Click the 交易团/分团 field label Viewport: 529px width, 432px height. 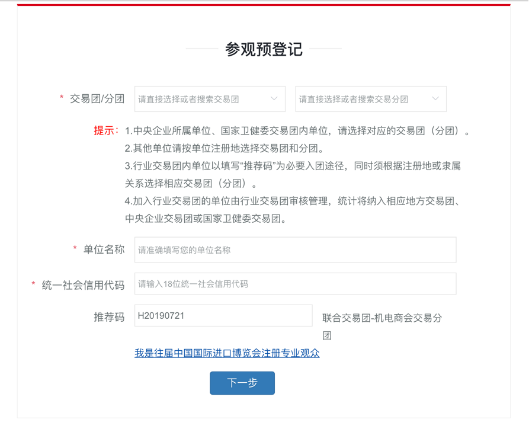pos(97,99)
